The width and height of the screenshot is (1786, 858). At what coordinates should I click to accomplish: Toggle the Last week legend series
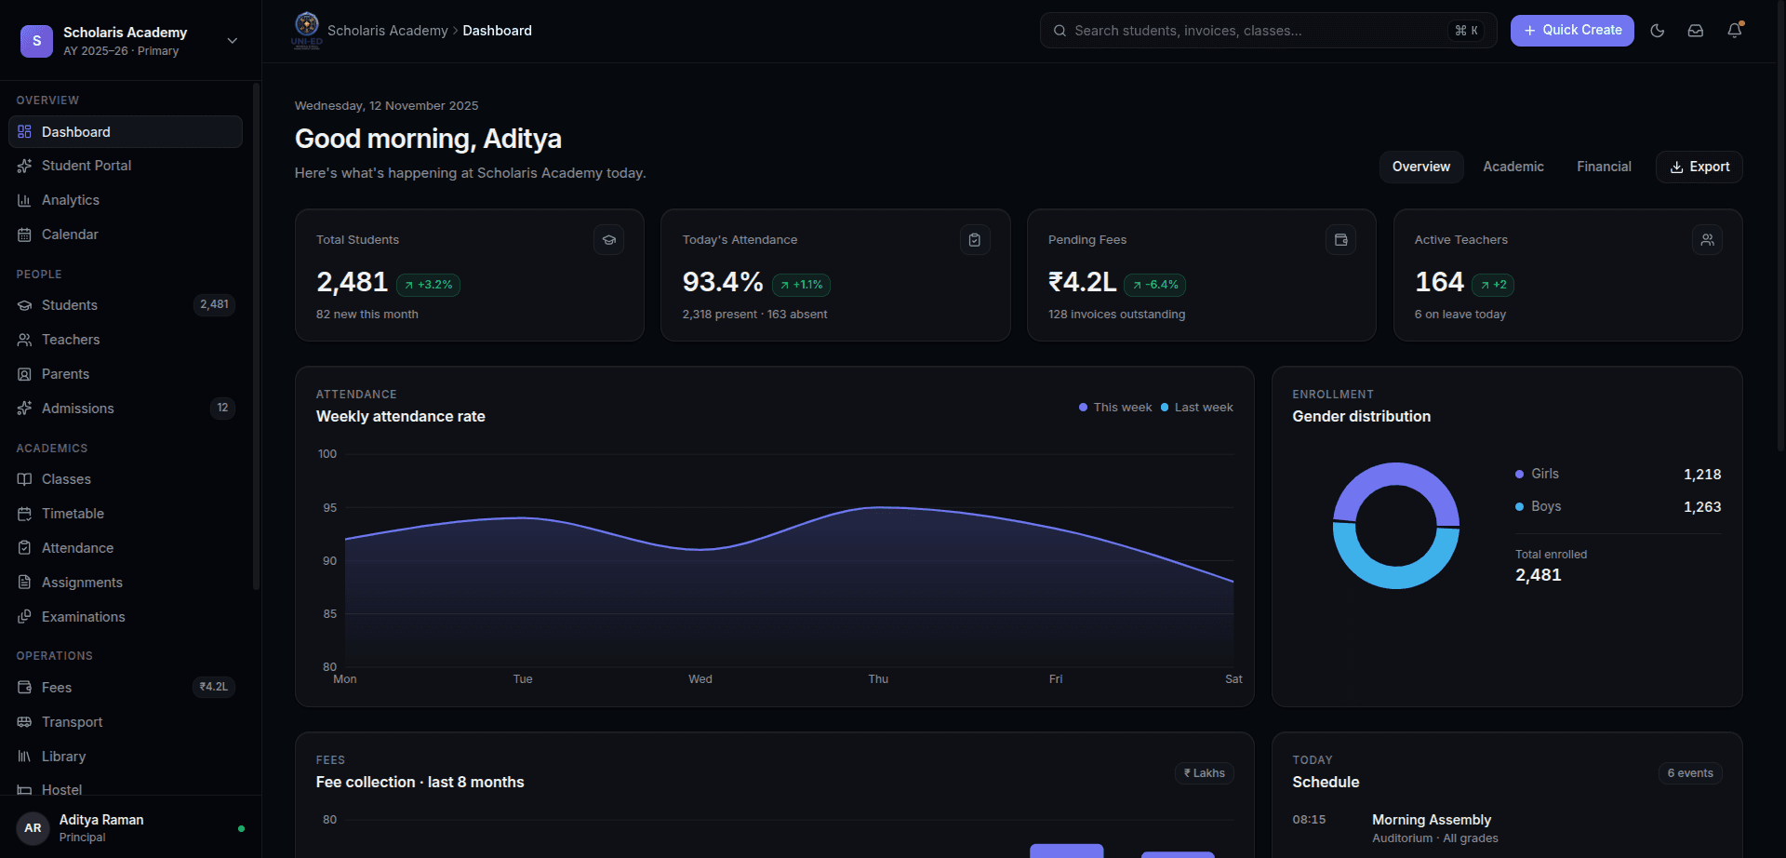coord(1197,408)
